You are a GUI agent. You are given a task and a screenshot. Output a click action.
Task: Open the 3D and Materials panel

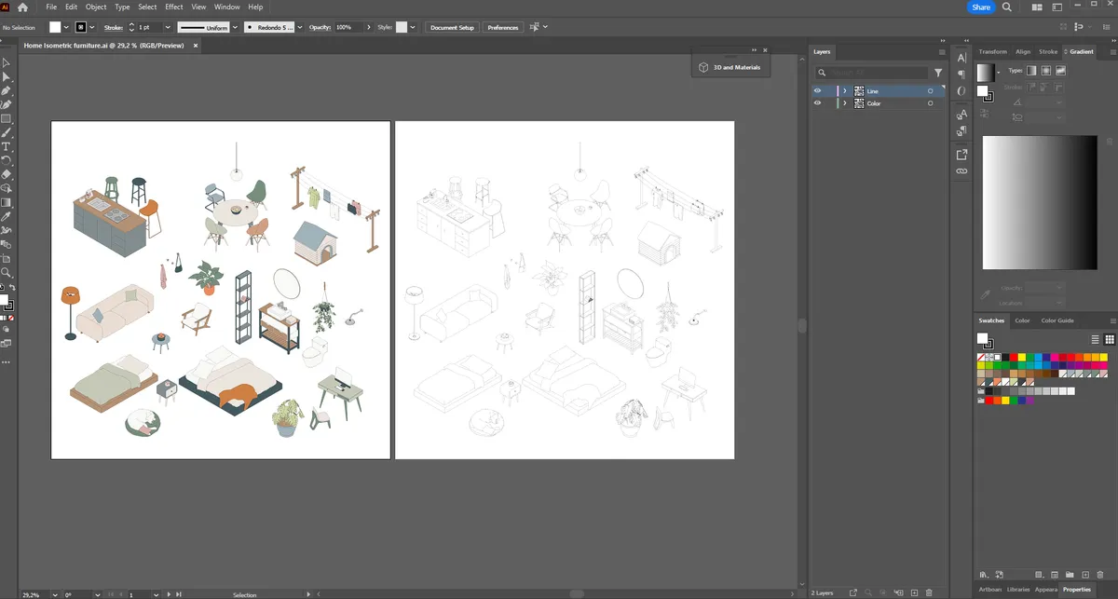coord(729,66)
